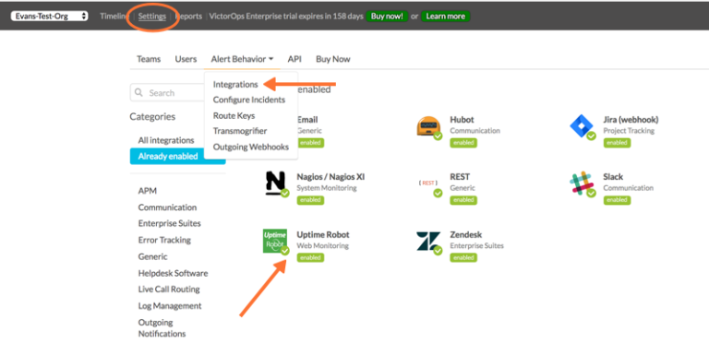Click the Zendesk integration title
The width and height of the screenshot is (709, 343).
click(465, 235)
